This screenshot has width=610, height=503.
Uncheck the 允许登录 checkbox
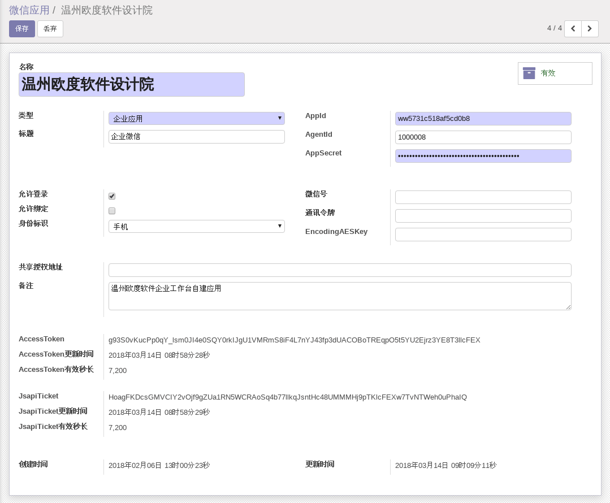pos(112,196)
